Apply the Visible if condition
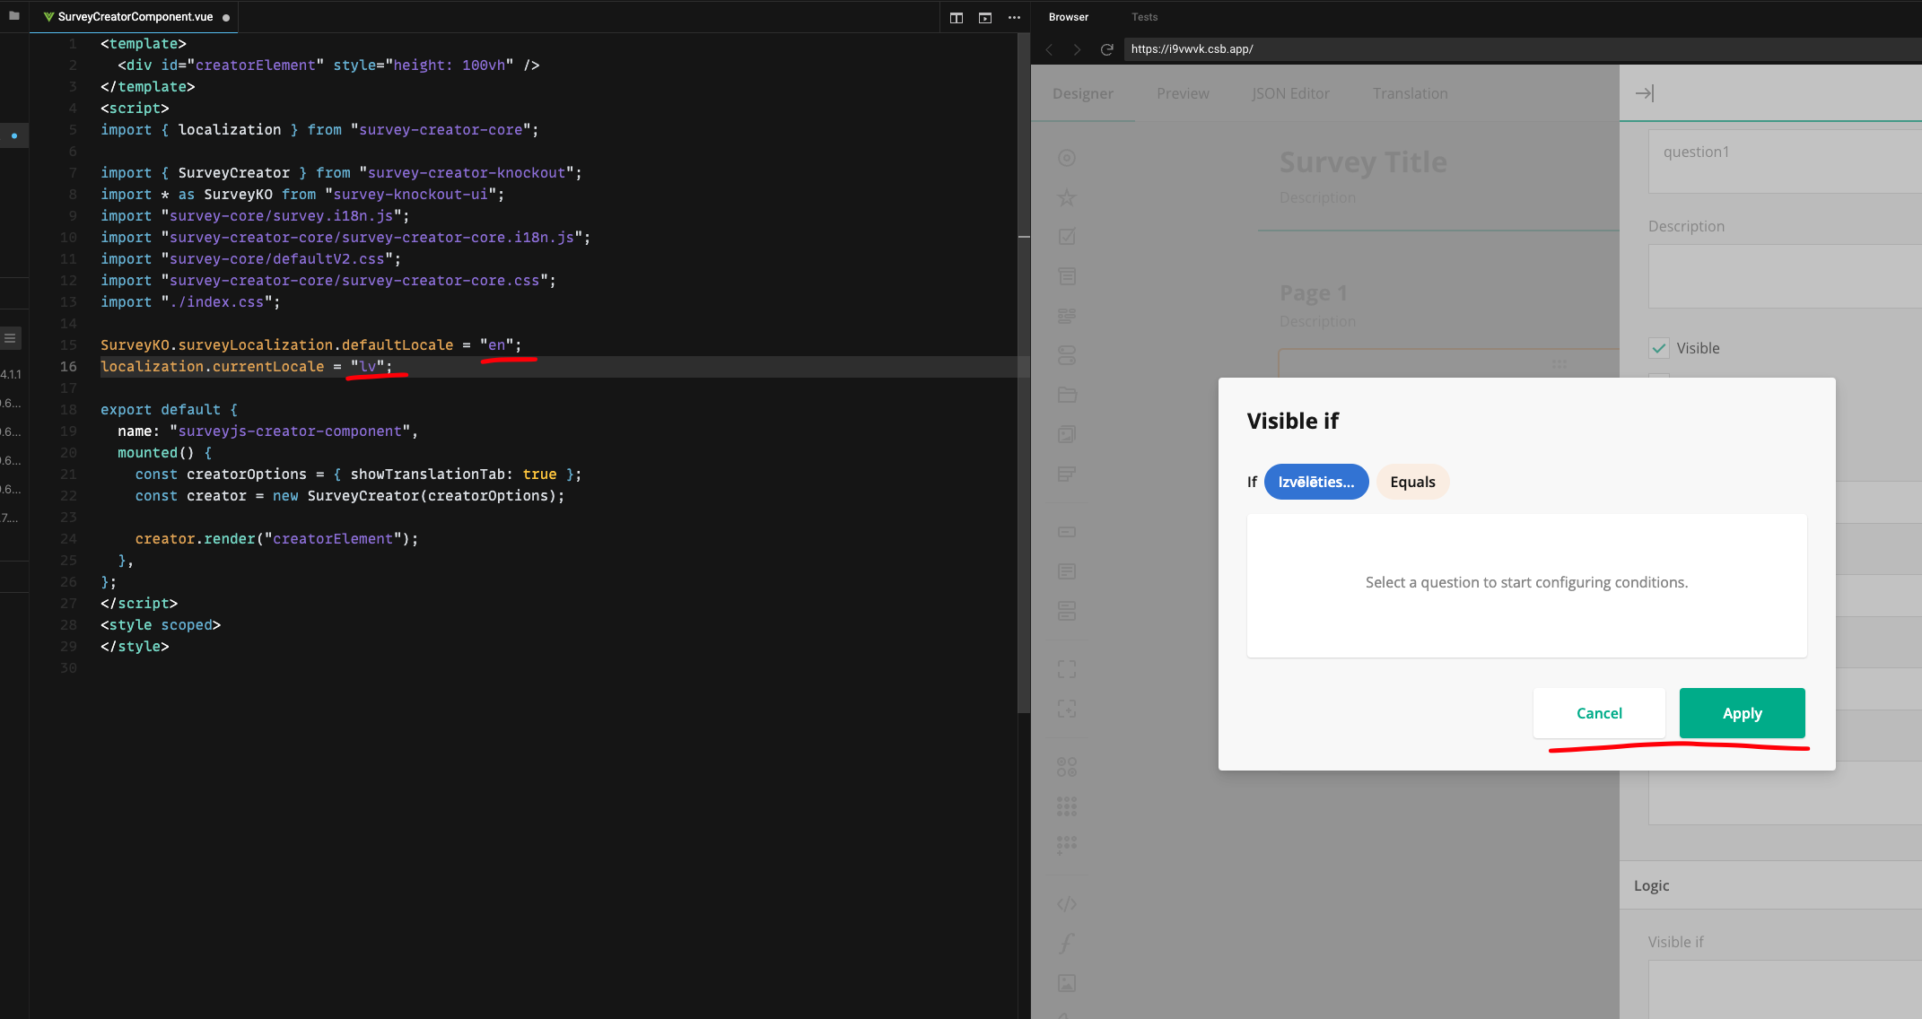The image size is (1922, 1019). pyautogui.click(x=1742, y=713)
